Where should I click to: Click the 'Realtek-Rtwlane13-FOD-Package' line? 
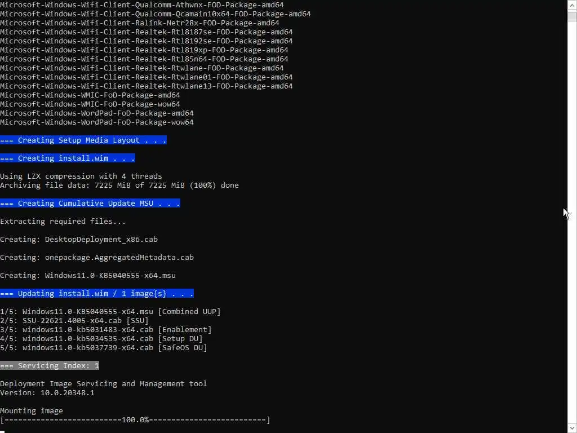(x=147, y=86)
